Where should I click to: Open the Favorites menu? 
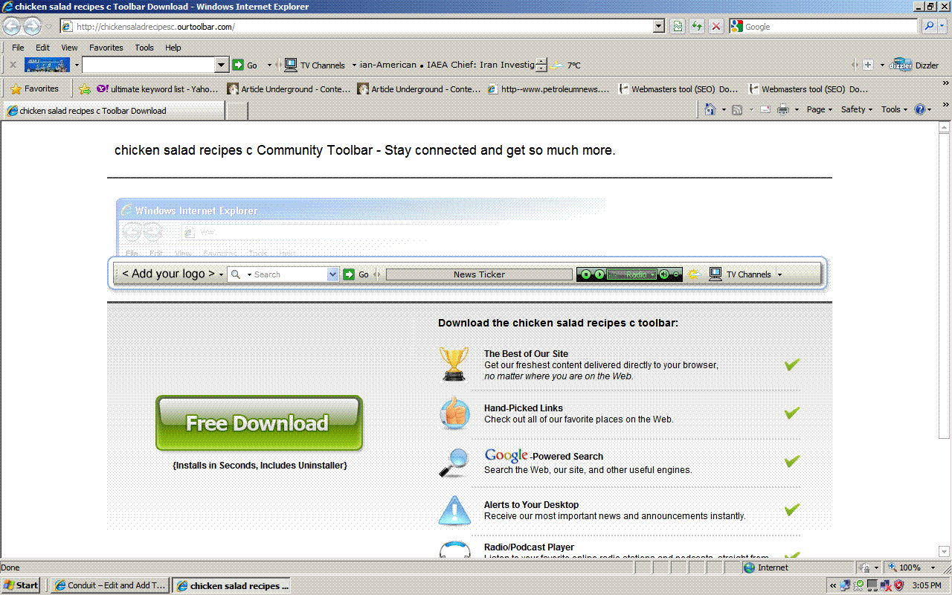tap(106, 48)
